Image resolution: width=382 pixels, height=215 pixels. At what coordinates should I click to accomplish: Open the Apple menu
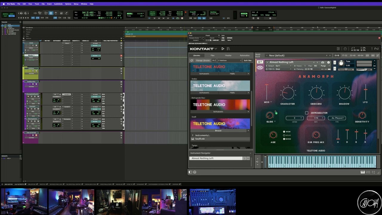coord(4,4)
